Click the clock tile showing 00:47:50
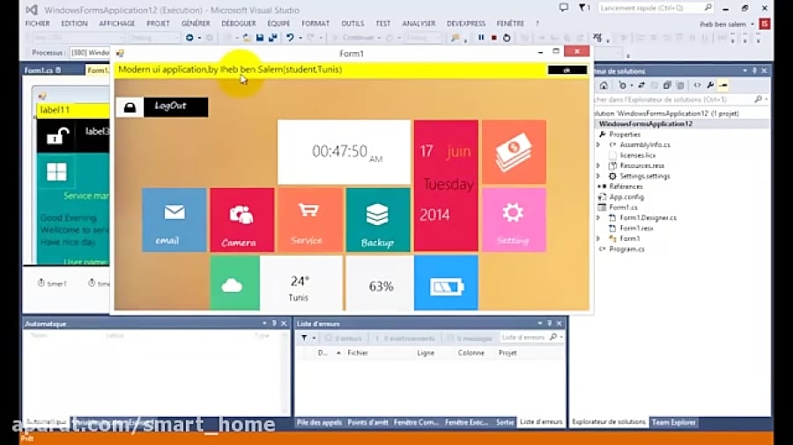 [x=344, y=152]
